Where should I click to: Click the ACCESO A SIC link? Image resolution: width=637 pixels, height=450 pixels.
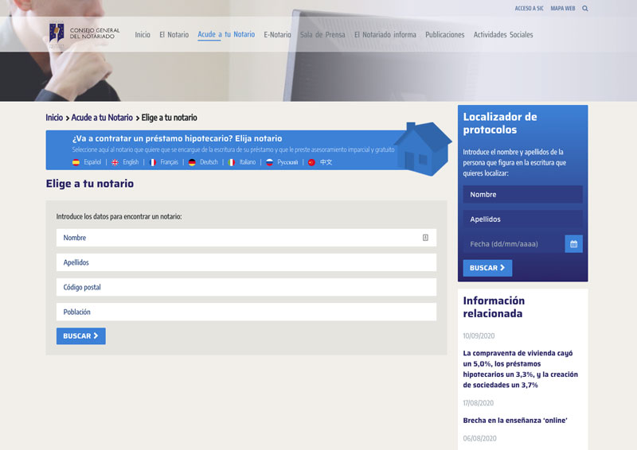tap(529, 9)
